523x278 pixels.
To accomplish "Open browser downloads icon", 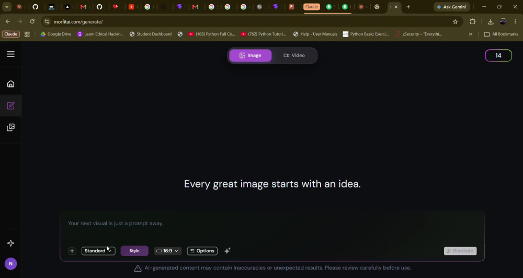I will point(491,21).
